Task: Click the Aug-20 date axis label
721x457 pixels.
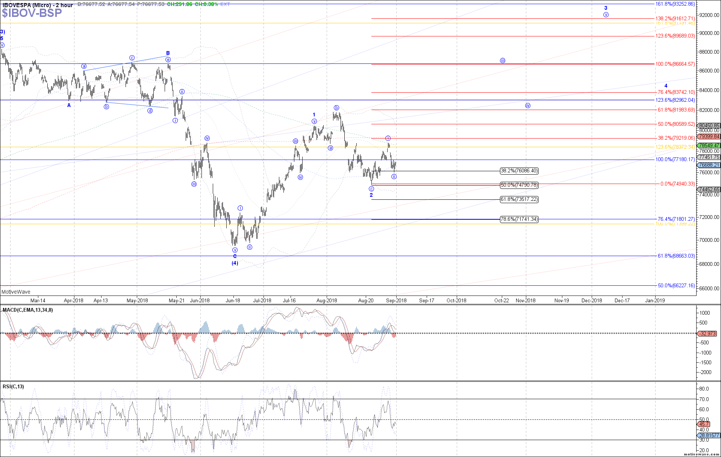Action: point(366,300)
